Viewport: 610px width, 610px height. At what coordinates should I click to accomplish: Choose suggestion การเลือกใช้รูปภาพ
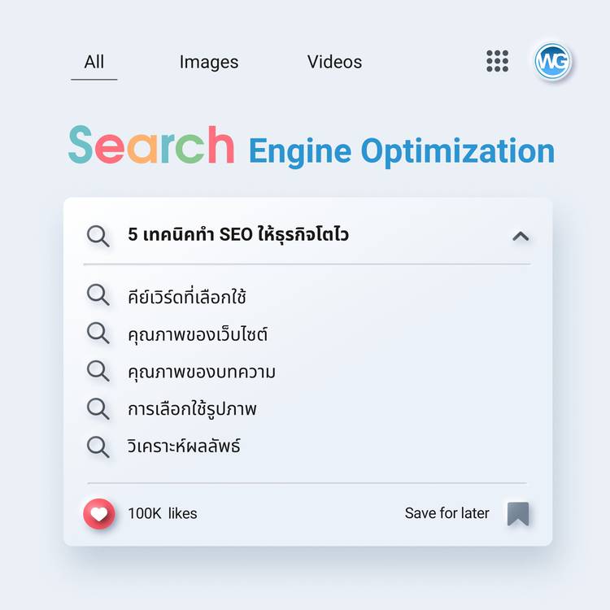click(192, 409)
